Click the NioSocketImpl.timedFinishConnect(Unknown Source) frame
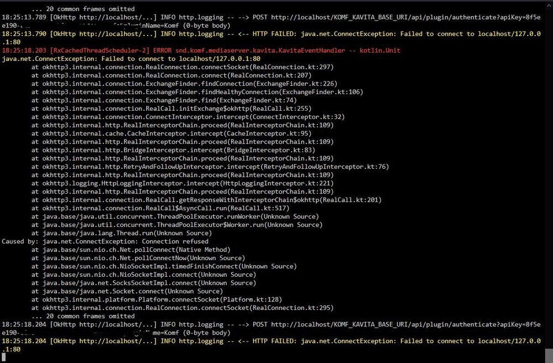The width and height of the screenshot is (553, 363). (164, 266)
